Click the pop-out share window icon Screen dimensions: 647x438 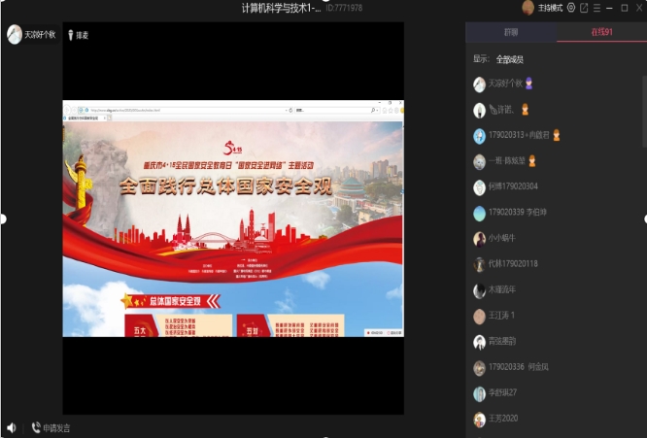coord(584,8)
